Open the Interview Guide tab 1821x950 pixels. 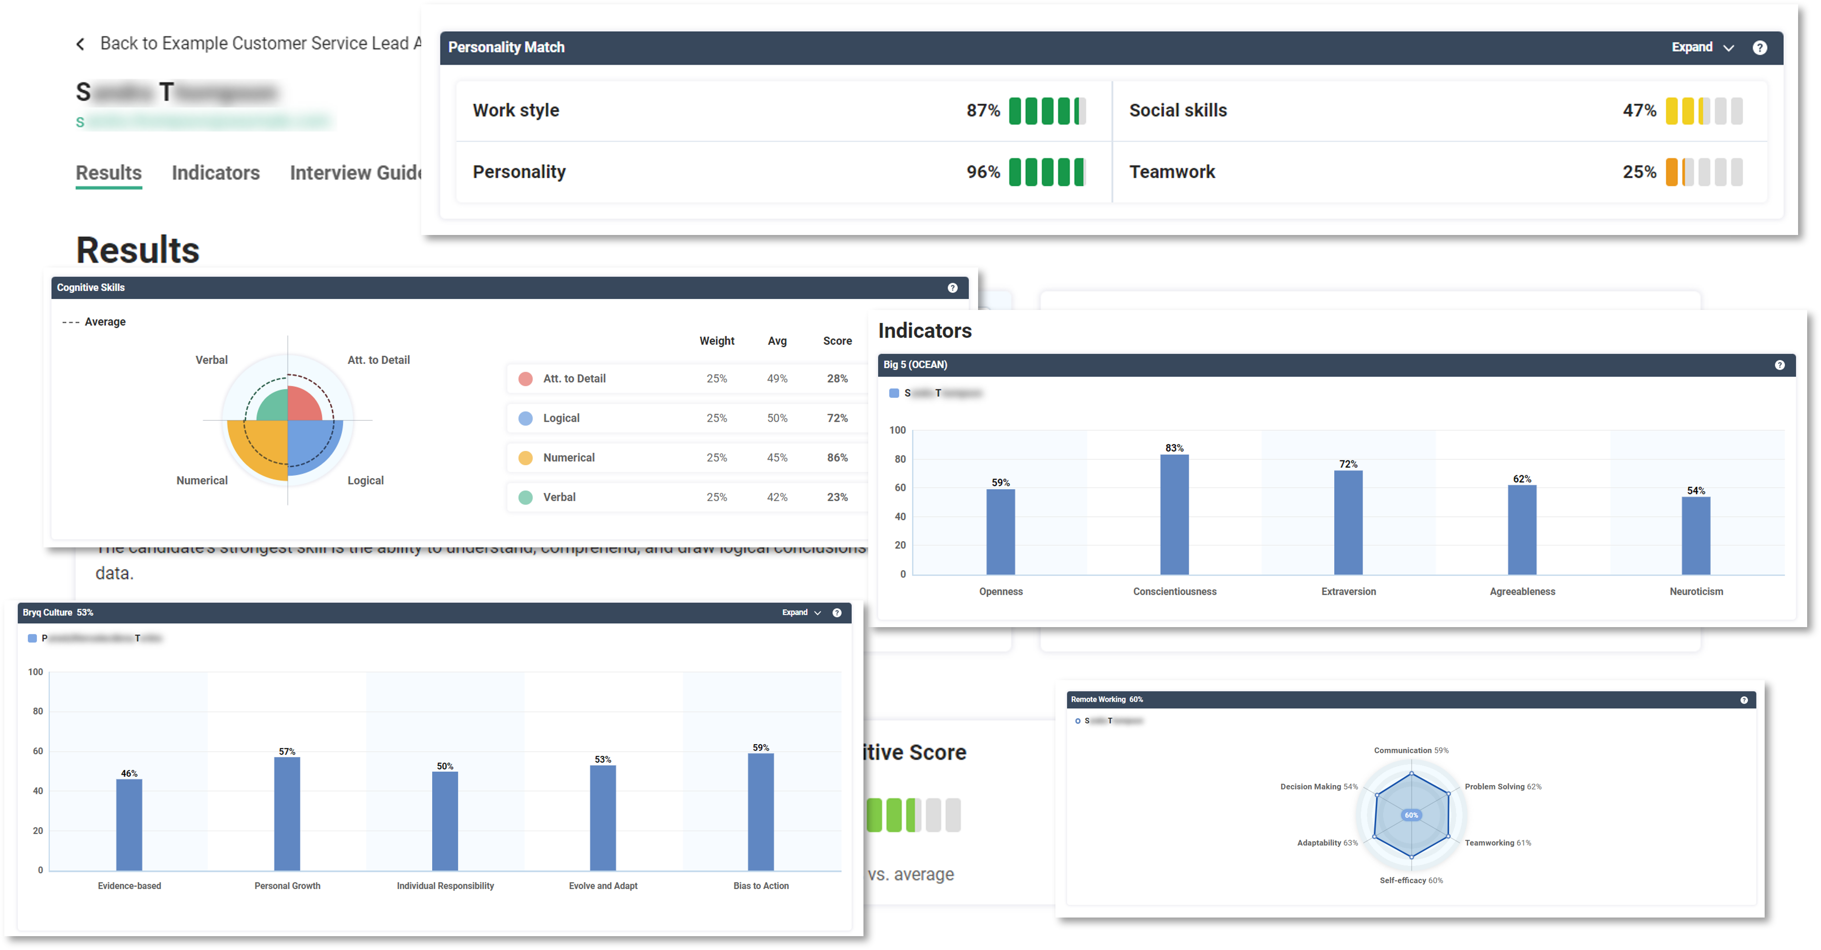356,172
